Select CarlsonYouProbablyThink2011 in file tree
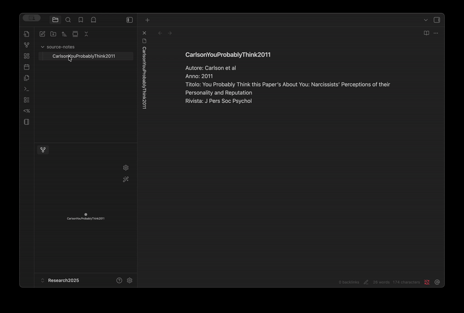Viewport: 464px width, 313px height. (x=84, y=56)
